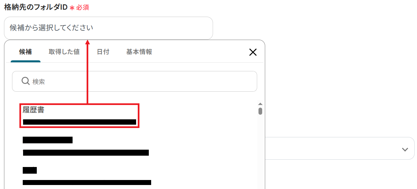The width and height of the screenshot is (417, 189).
Task: Click the red required asterisk
Action: [72, 8]
